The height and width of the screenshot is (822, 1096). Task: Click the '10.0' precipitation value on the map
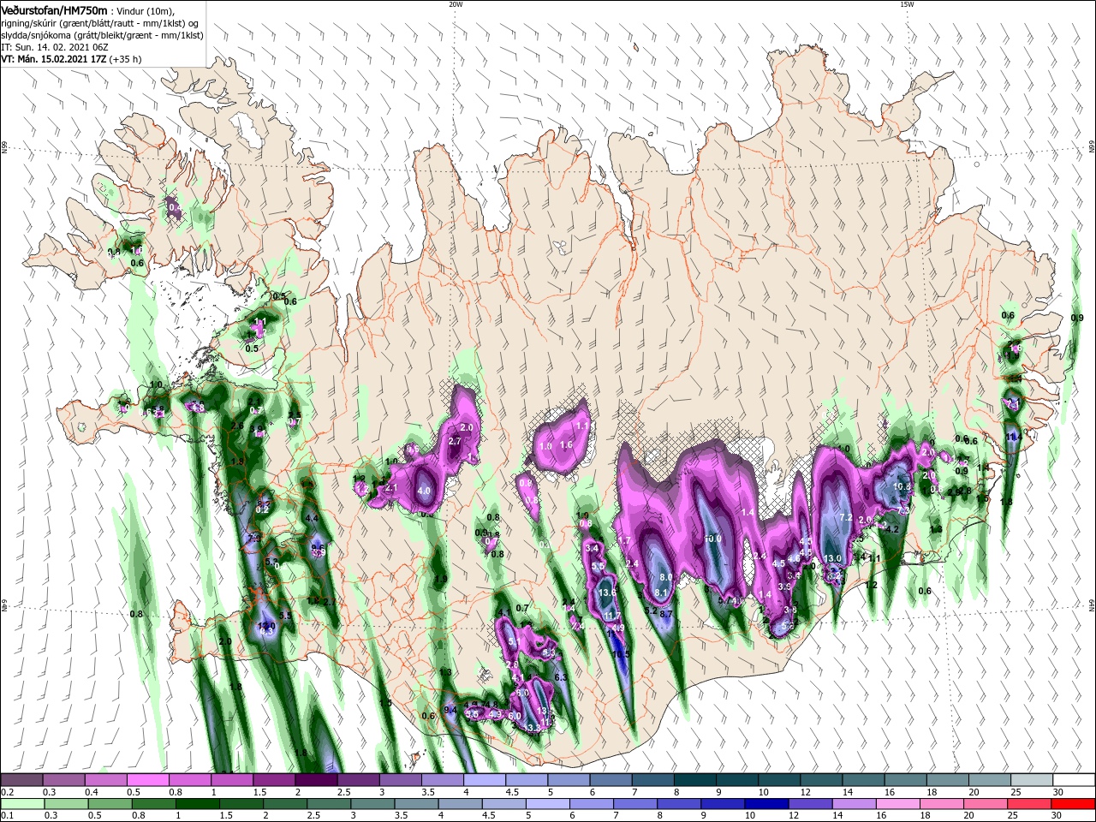coord(713,539)
